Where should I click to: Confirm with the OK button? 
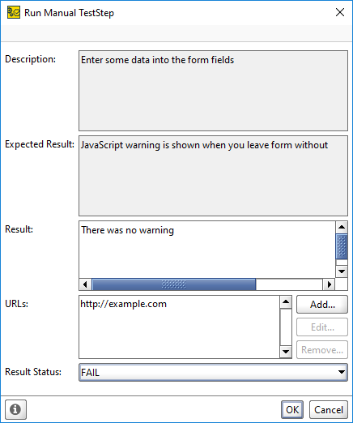pos(292,409)
